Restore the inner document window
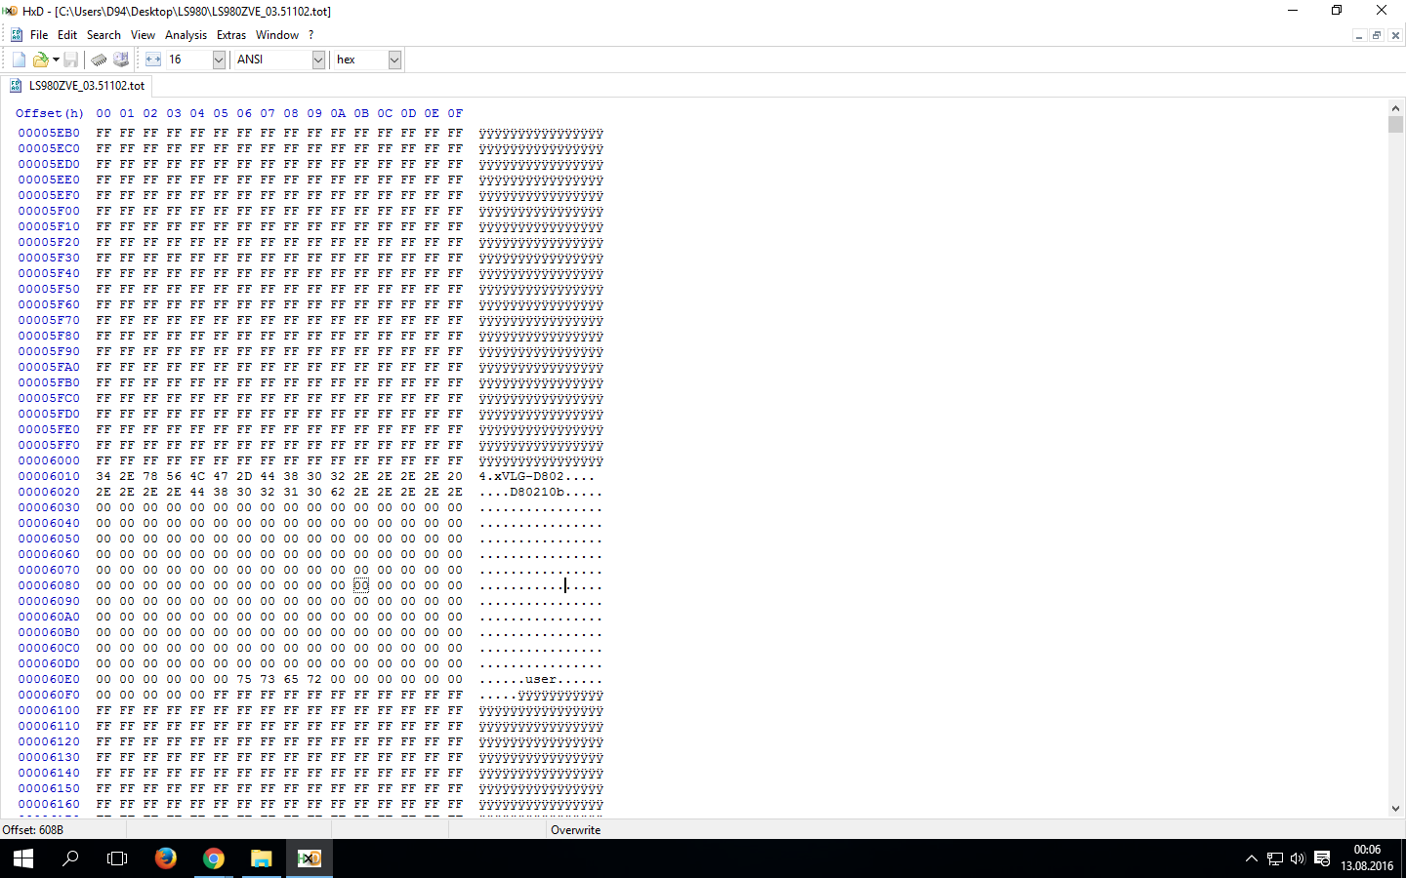This screenshot has width=1406, height=878. (1377, 35)
